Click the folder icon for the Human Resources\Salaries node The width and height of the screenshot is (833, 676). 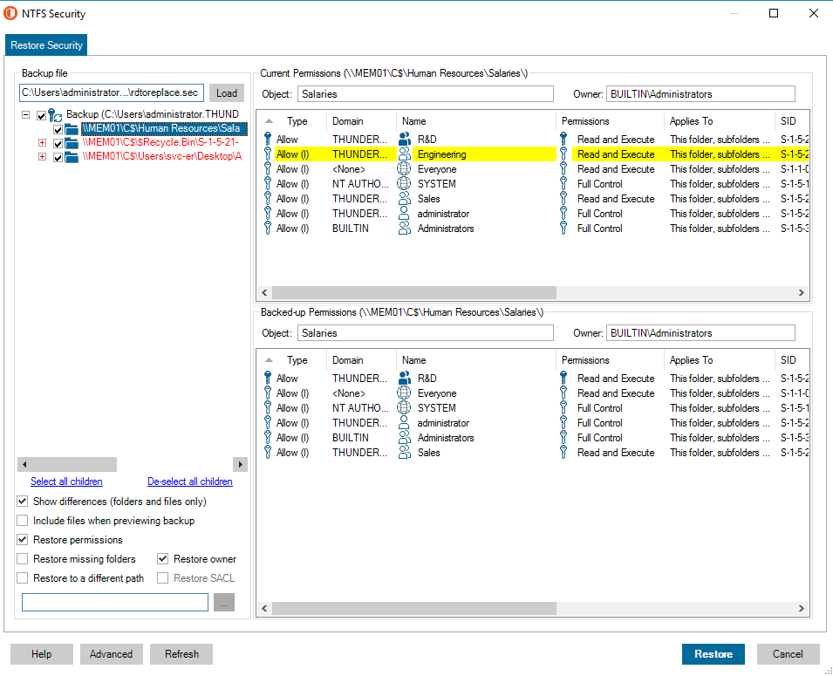click(72, 129)
